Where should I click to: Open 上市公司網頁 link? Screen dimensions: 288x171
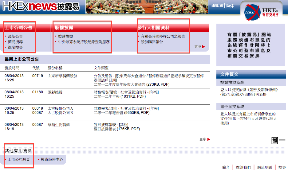[x=18, y=159]
